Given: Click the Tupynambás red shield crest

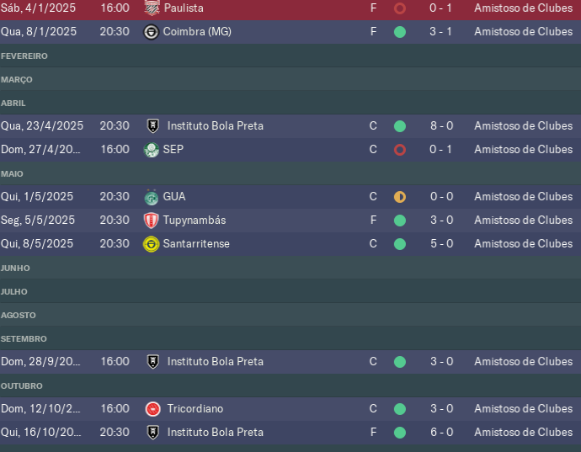Looking at the screenshot, I should (x=151, y=221).
